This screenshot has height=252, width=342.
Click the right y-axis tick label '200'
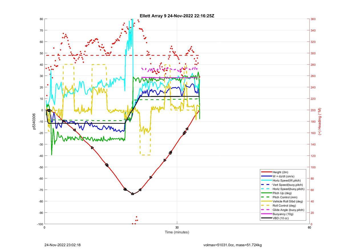pos(313,110)
